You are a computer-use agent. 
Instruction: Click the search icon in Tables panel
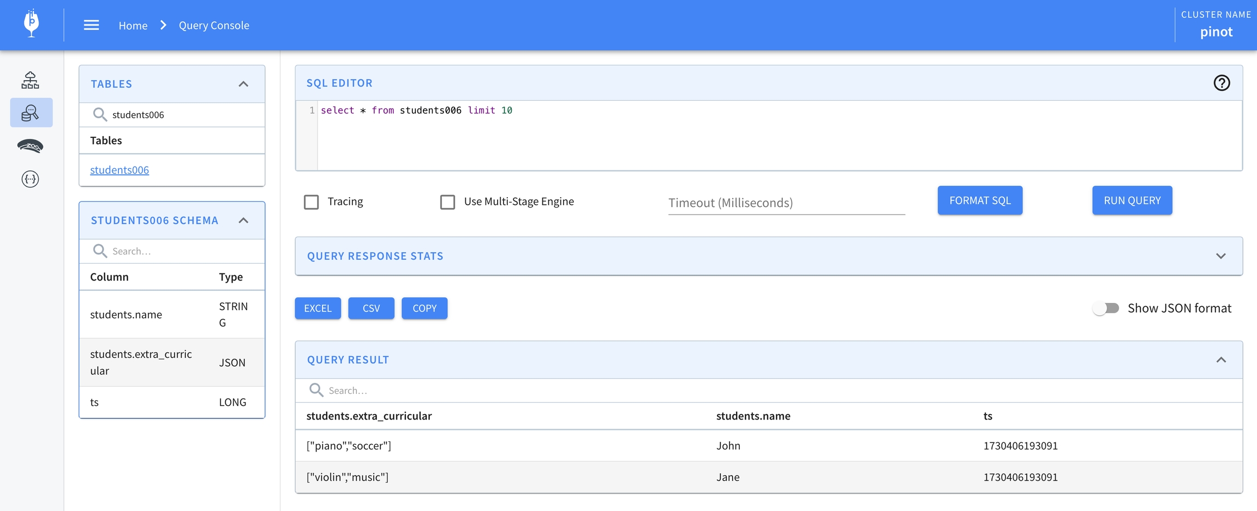click(100, 114)
